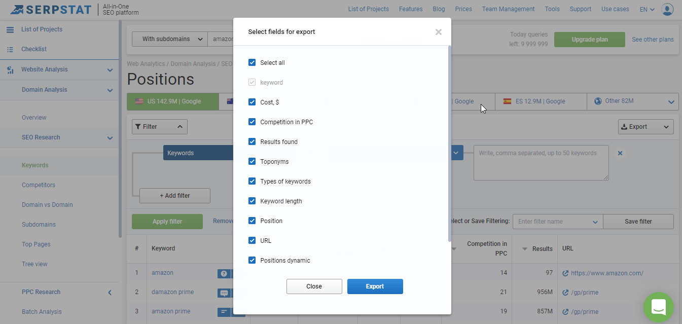Remove keyword filter with round X icon
Viewport: 682px width, 324px height.
[620, 153]
